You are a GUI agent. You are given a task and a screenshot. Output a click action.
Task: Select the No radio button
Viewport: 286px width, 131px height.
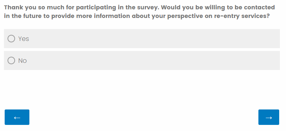click(11, 61)
